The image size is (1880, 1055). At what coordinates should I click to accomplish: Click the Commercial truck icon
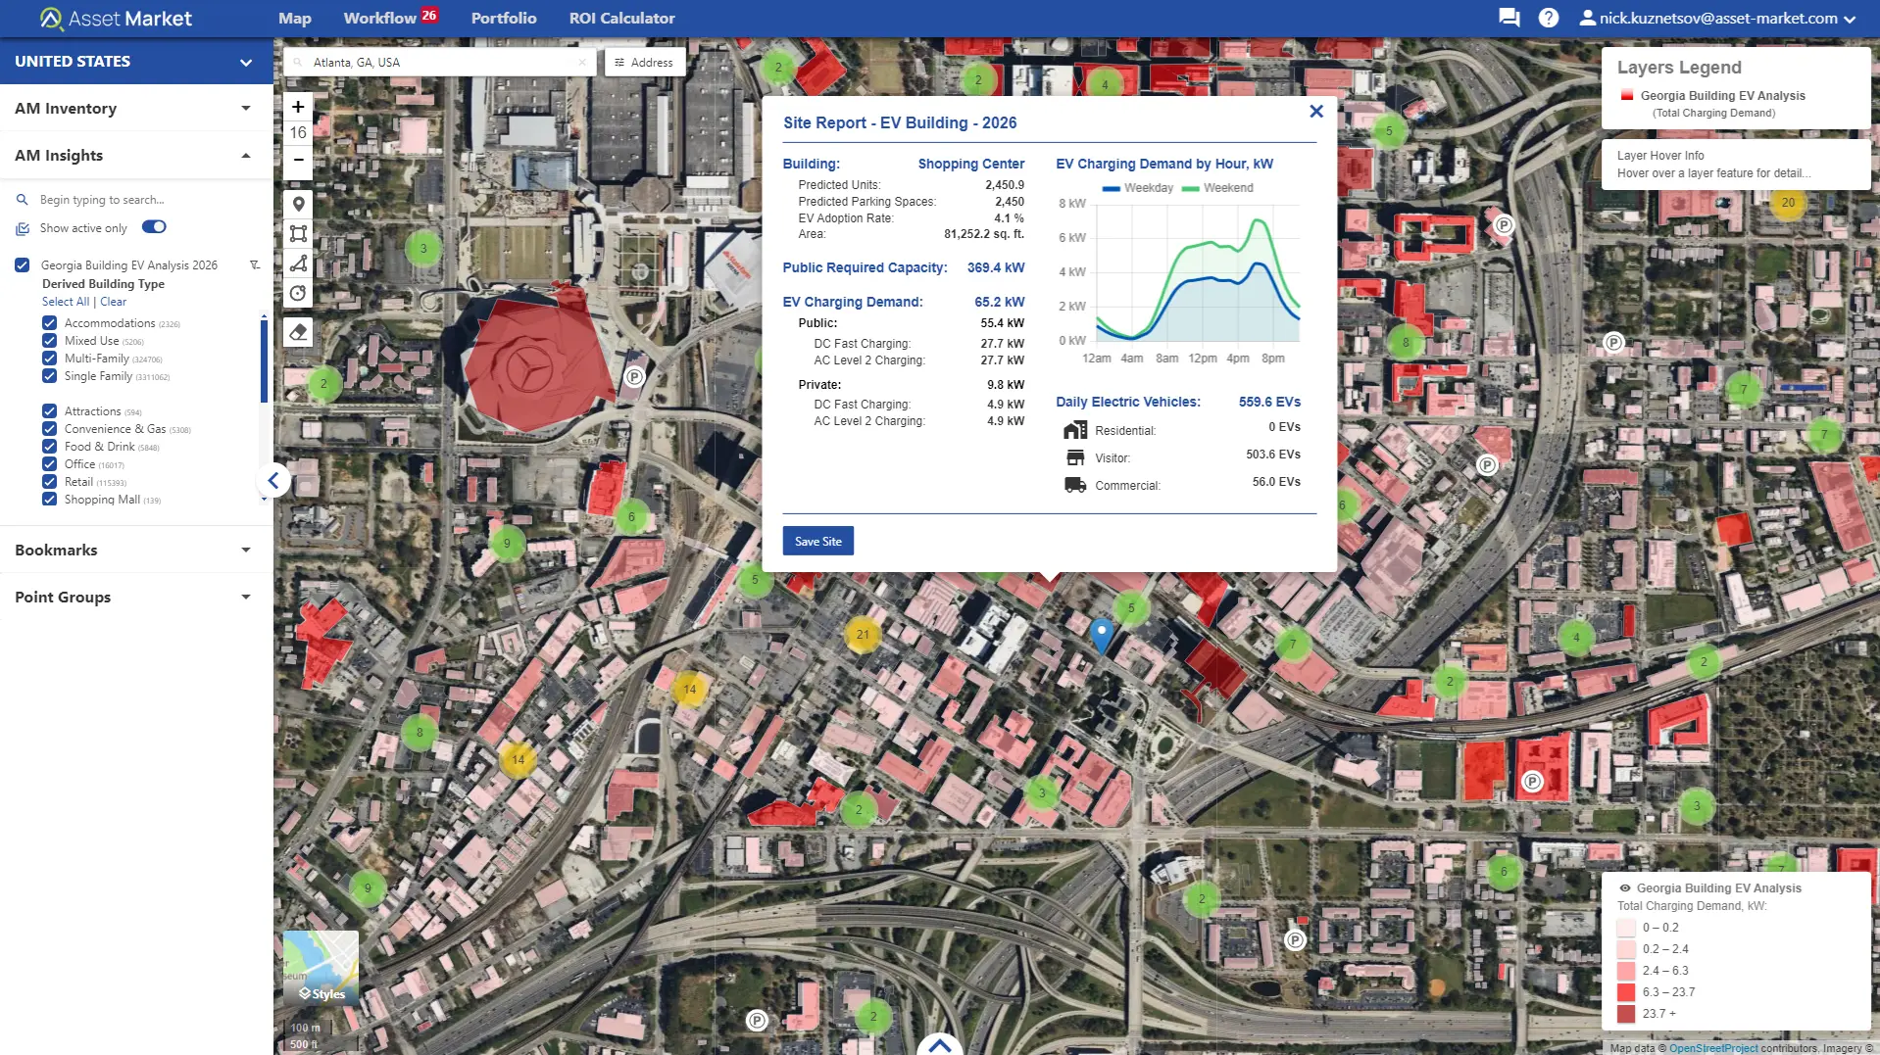coord(1075,485)
